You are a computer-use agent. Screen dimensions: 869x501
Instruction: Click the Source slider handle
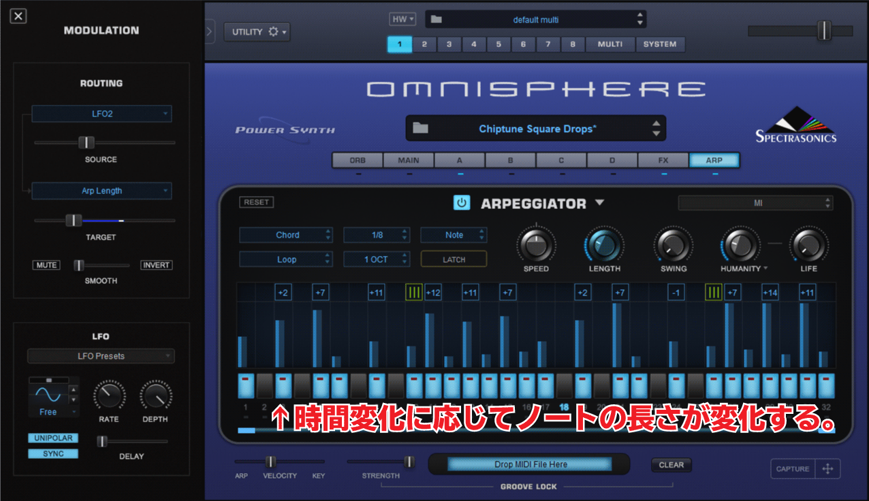[x=86, y=142]
